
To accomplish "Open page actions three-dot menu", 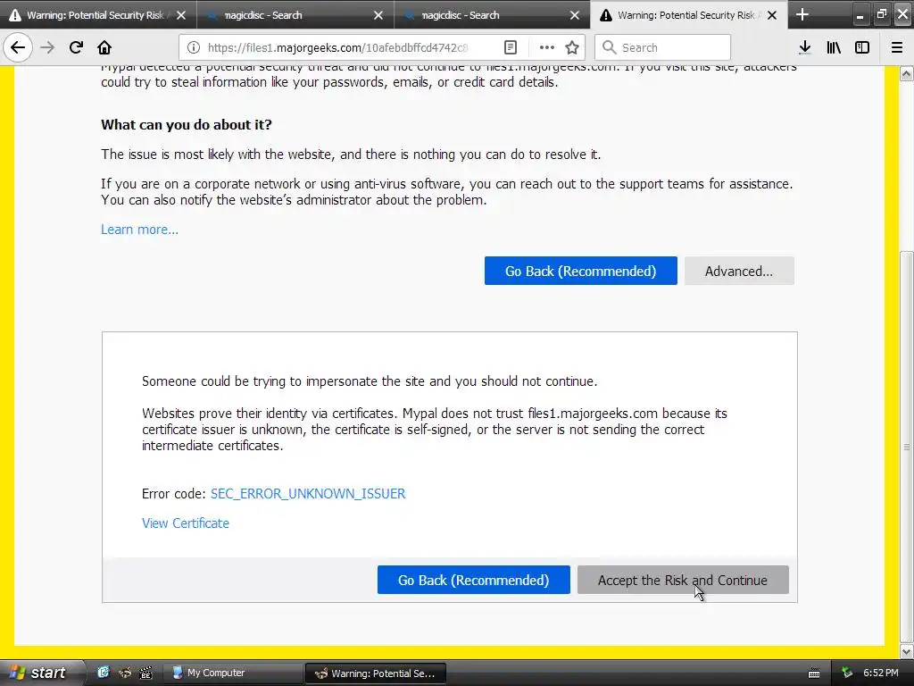I will click(x=546, y=48).
